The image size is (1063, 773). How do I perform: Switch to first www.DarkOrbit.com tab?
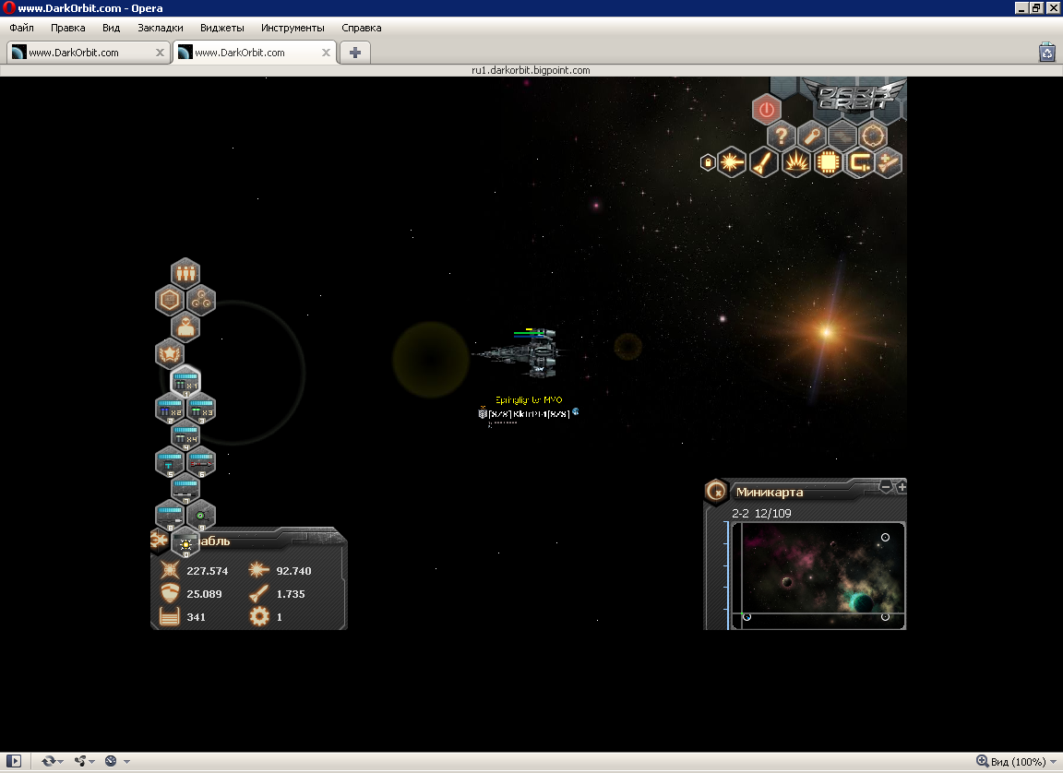click(89, 53)
